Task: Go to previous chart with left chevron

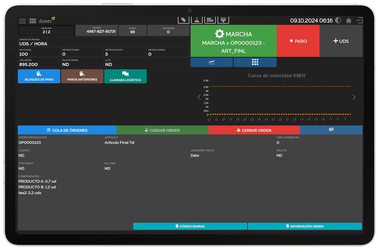Action: click(199, 97)
